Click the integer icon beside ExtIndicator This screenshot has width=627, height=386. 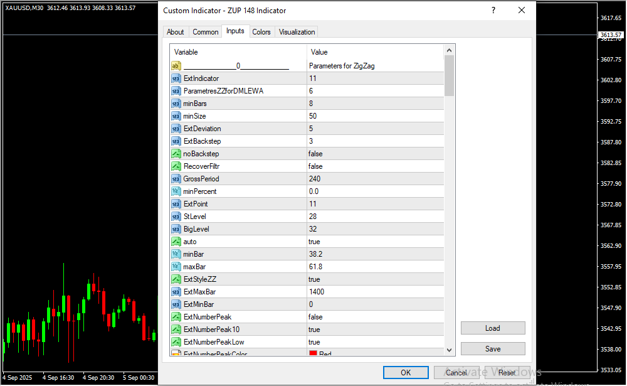pyautogui.click(x=176, y=78)
